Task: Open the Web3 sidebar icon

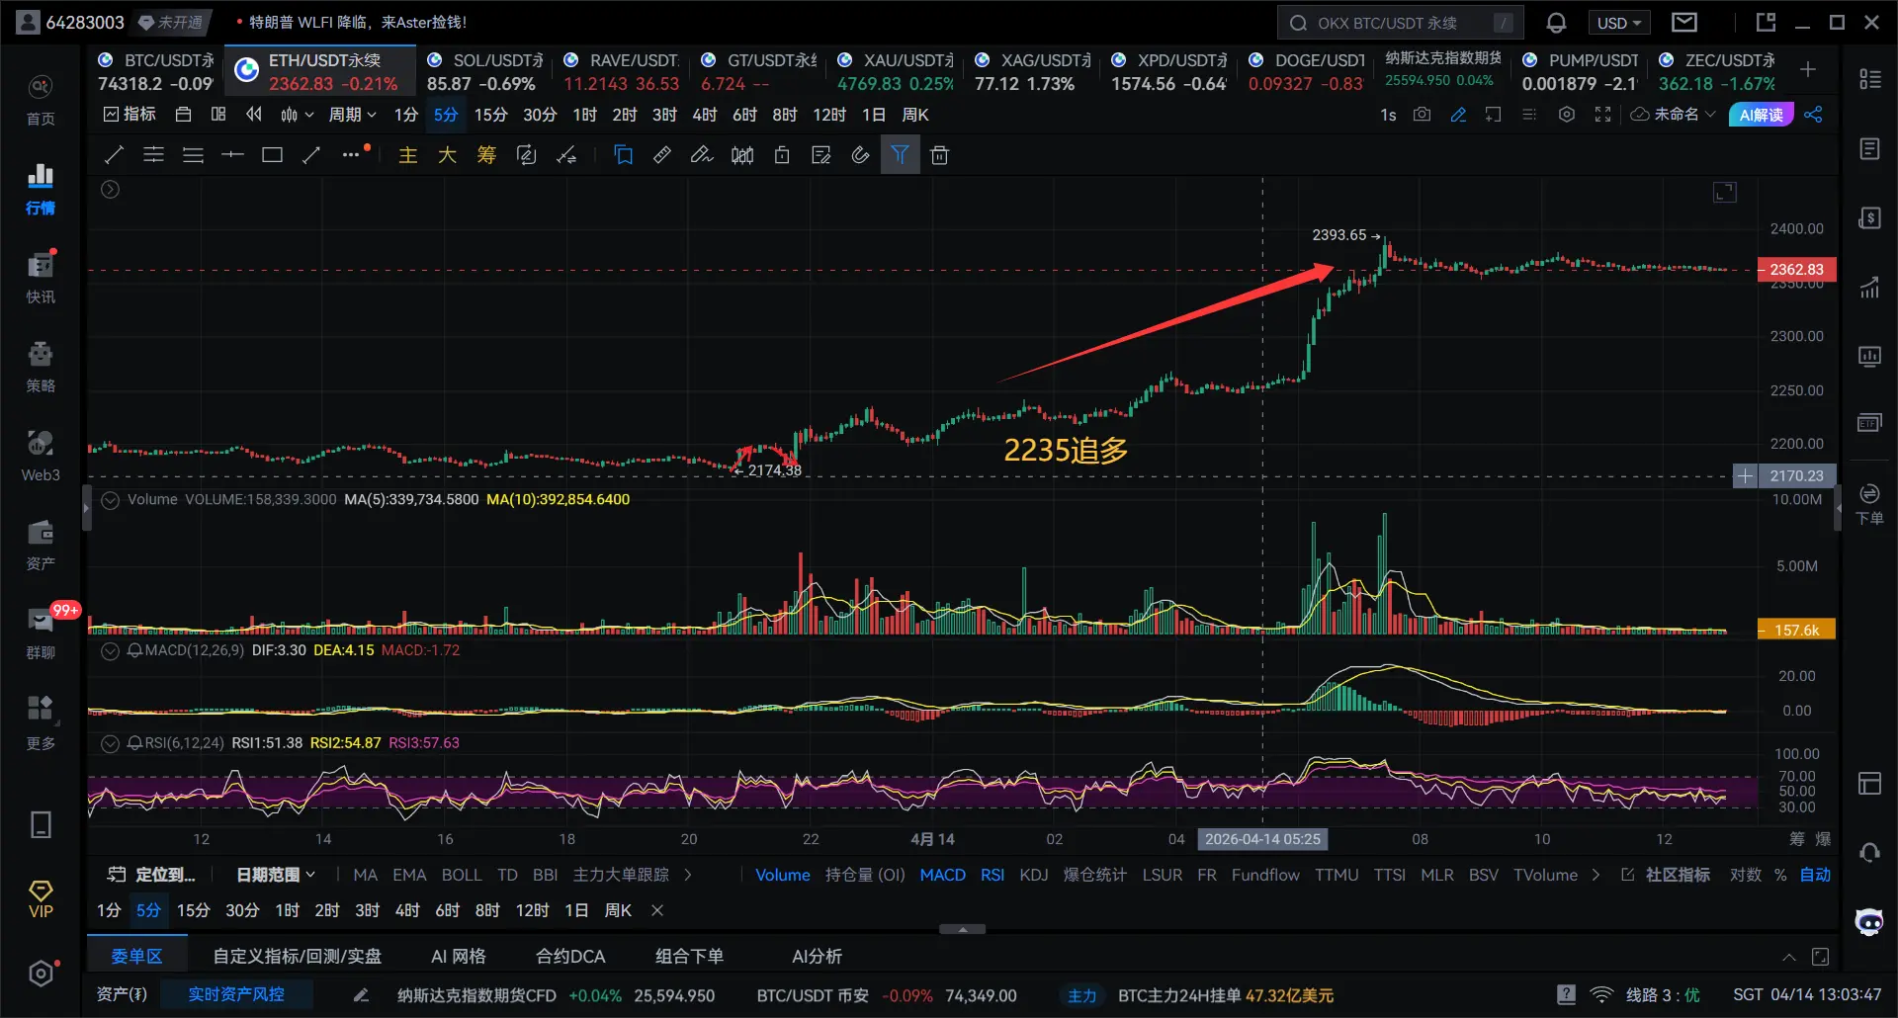Action: 41,455
